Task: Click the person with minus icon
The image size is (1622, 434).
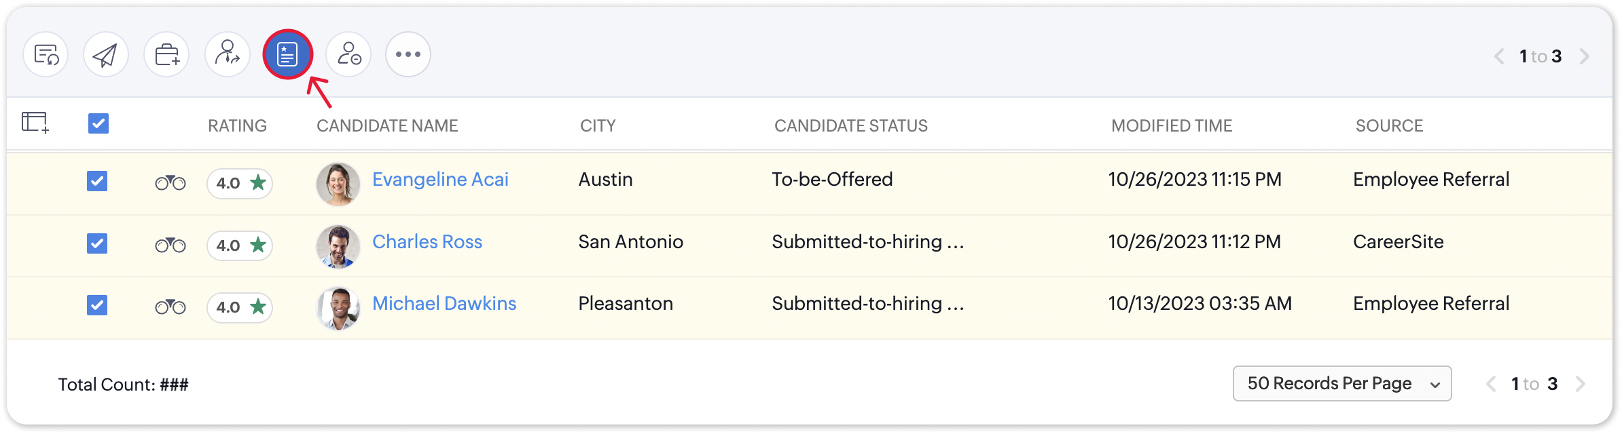Action: pyautogui.click(x=348, y=54)
